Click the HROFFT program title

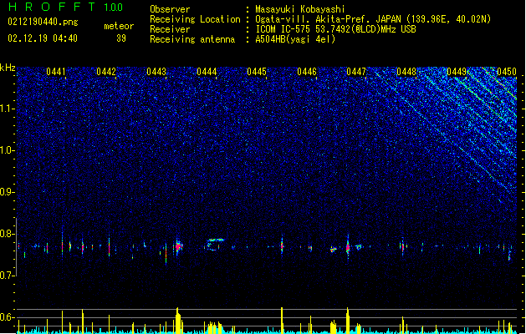[51, 7]
